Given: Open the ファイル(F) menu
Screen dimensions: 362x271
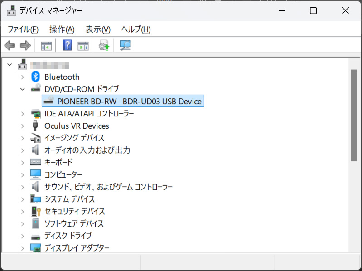Looking at the screenshot, I should coord(23,29).
